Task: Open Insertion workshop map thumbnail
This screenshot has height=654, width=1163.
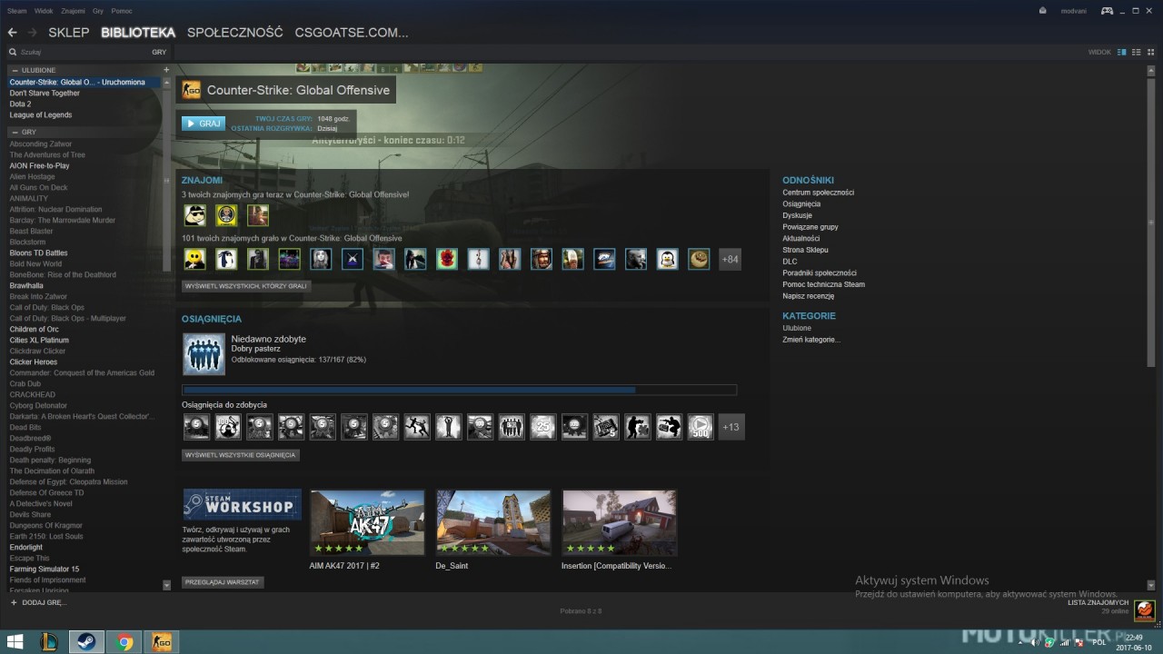Action: tap(620, 523)
